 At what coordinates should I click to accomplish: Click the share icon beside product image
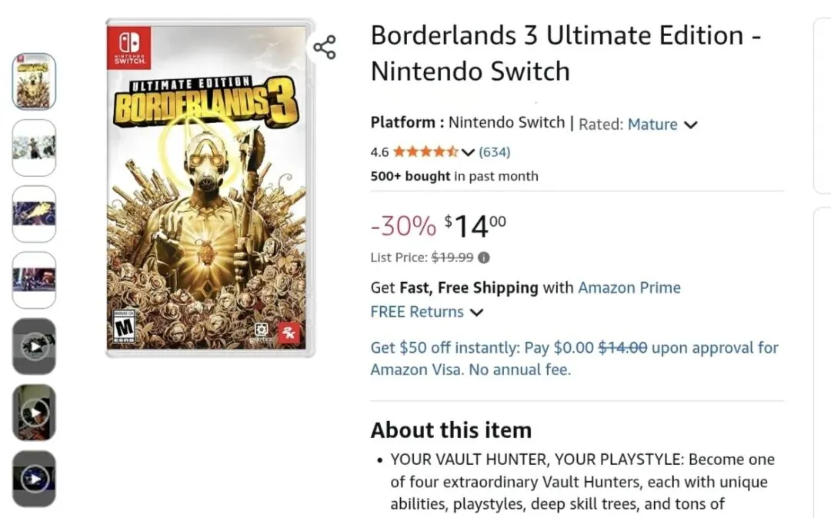325,47
